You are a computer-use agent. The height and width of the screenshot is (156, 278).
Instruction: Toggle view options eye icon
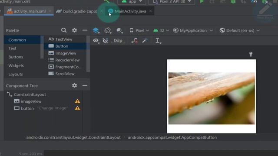point(96,40)
